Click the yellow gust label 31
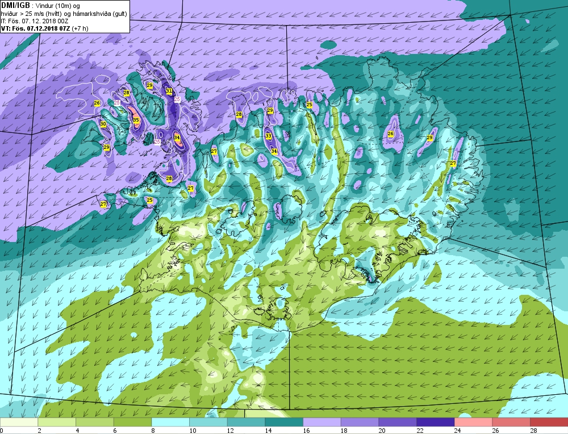 coord(169,91)
